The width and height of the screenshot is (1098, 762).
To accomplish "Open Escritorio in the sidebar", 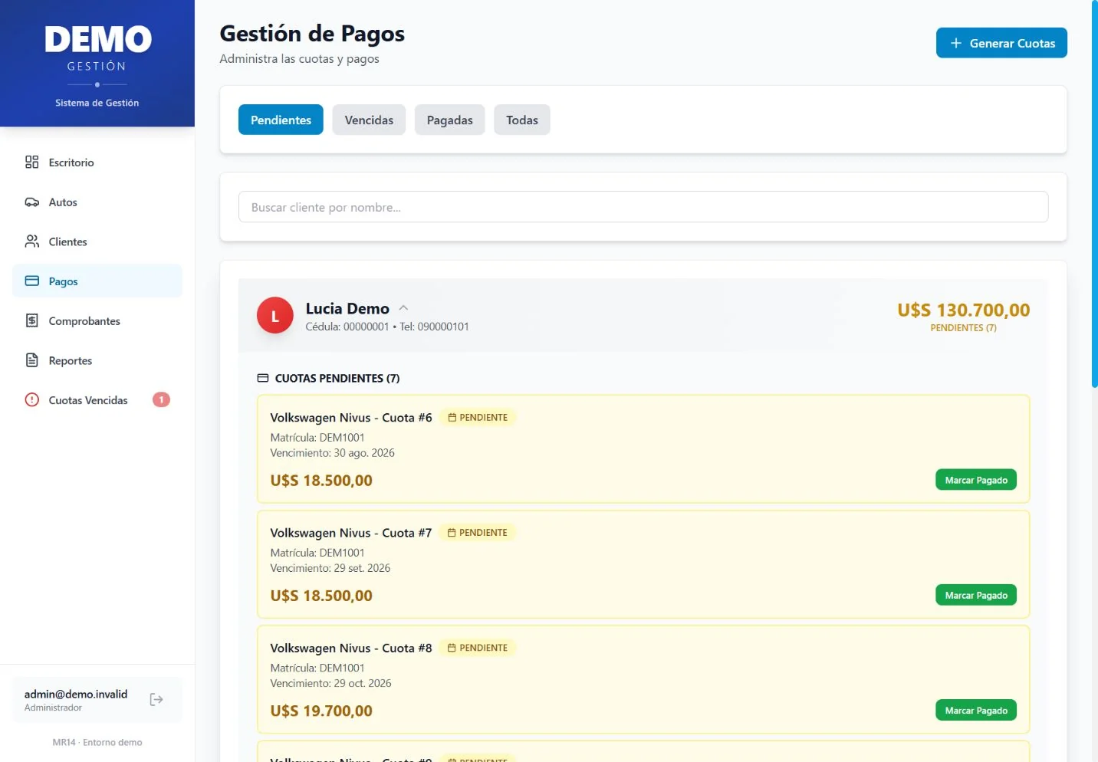I will coord(97,163).
